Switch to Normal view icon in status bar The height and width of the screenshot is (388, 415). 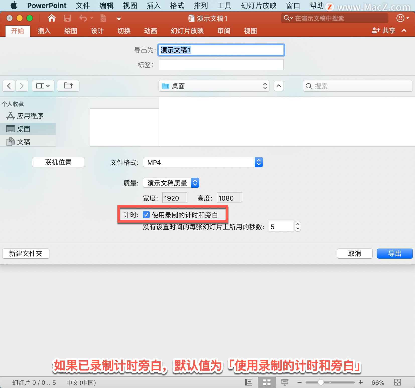(249, 382)
